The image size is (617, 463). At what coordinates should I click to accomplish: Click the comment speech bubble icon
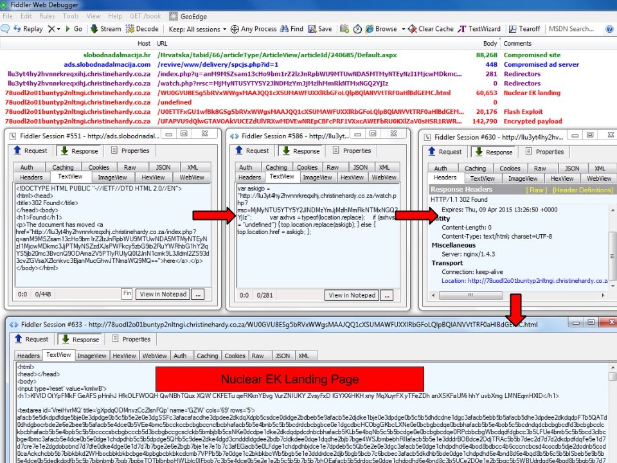[5, 29]
